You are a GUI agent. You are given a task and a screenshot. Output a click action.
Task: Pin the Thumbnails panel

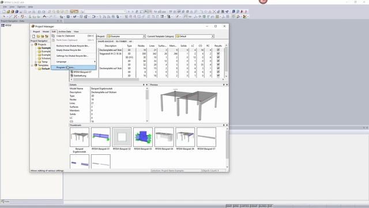224,125
